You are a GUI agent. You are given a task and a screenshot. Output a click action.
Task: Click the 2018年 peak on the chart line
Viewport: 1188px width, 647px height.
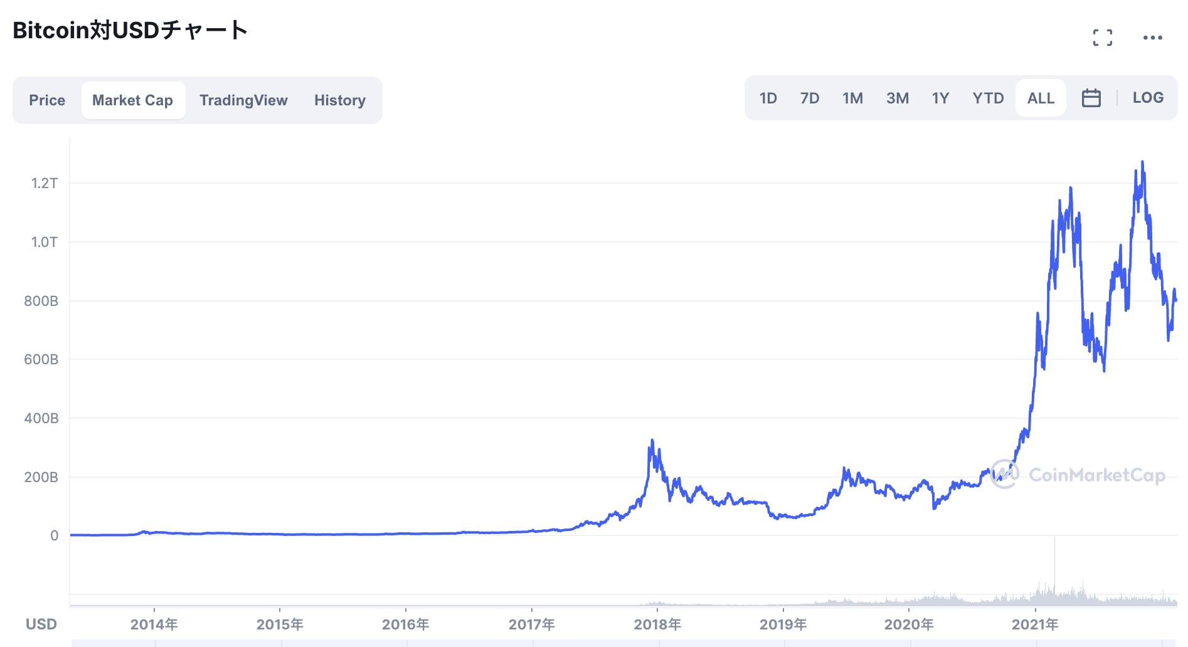pyautogui.click(x=652, y=441)
